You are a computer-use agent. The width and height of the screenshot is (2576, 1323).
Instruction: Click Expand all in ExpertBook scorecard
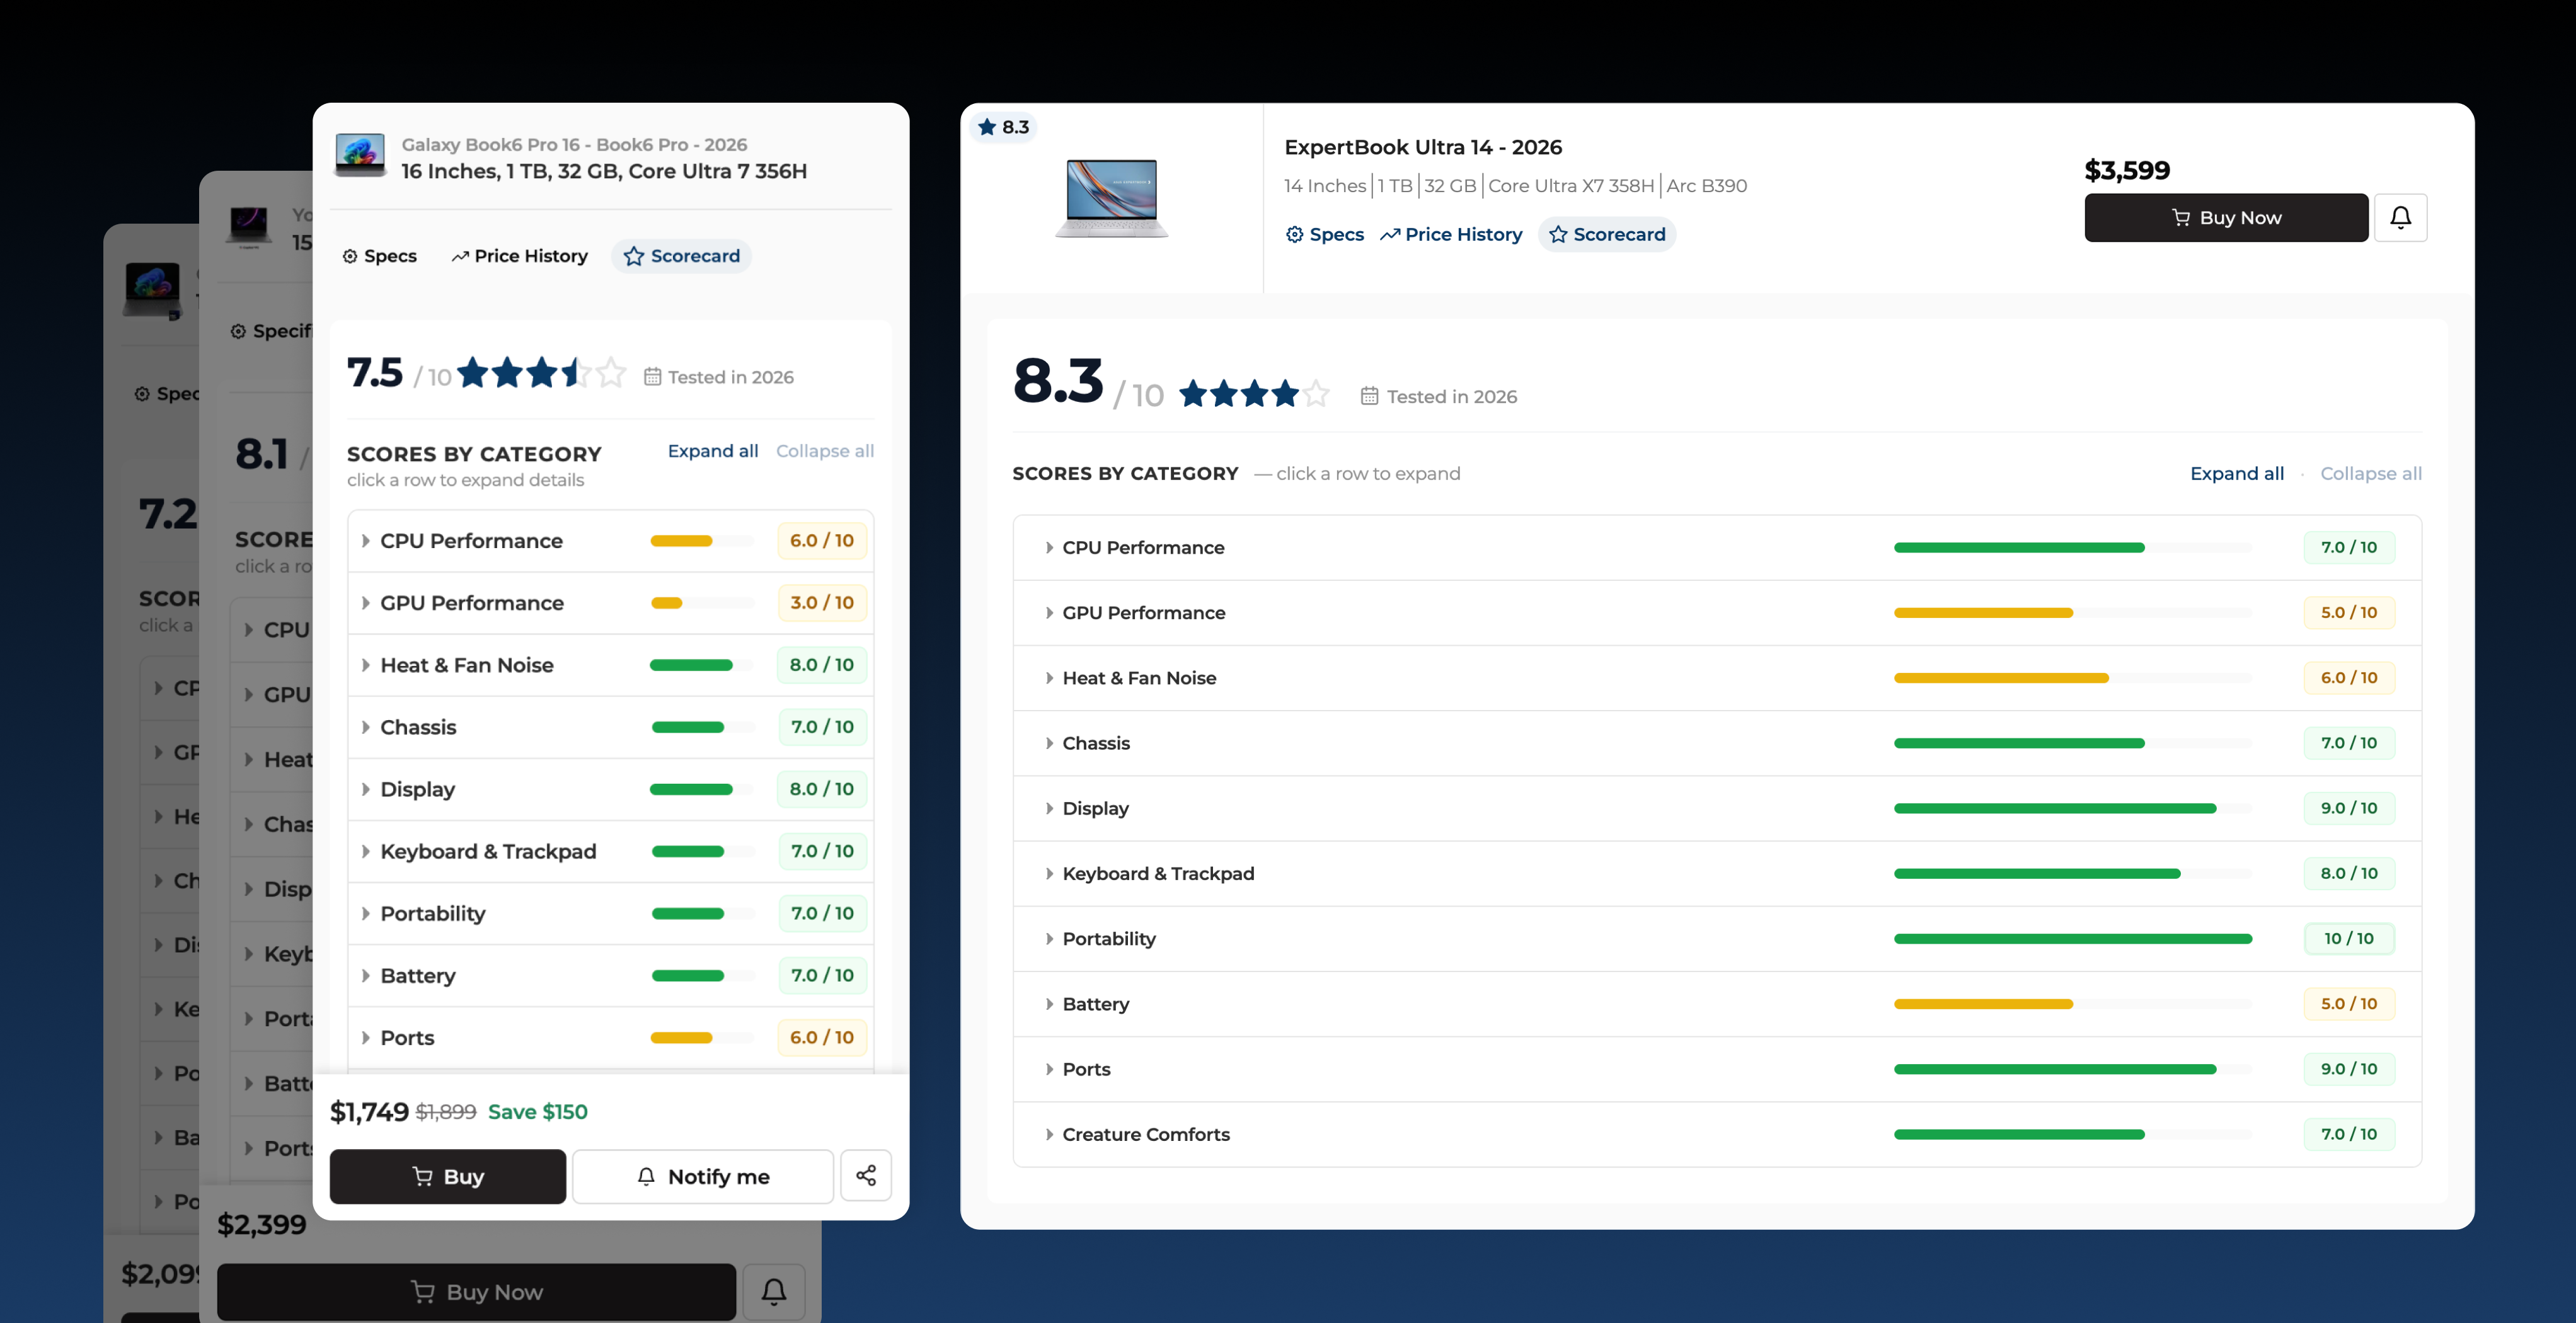[2237, 473]
